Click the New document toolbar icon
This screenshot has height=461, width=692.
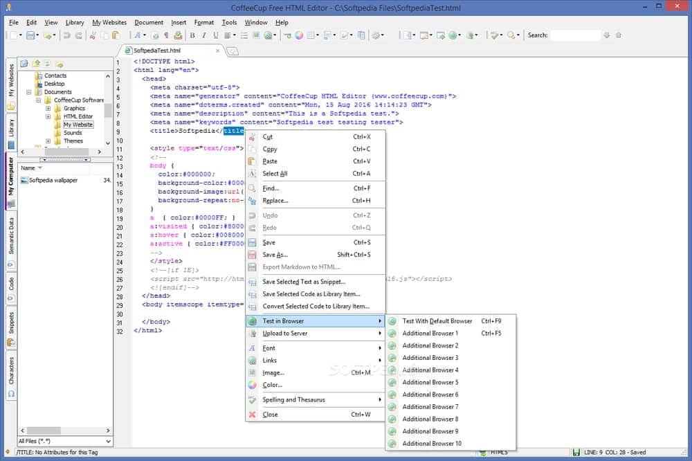(x=14, y=35)
